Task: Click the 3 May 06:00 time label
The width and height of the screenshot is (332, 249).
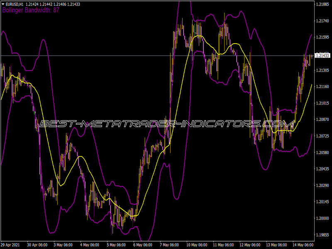Action: (63, 245)
